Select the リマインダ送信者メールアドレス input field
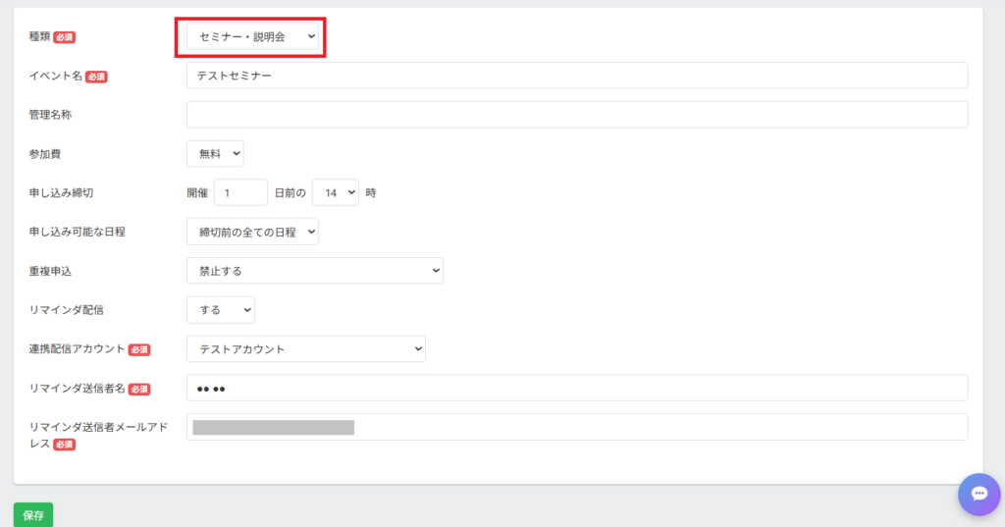 [576, 428]
